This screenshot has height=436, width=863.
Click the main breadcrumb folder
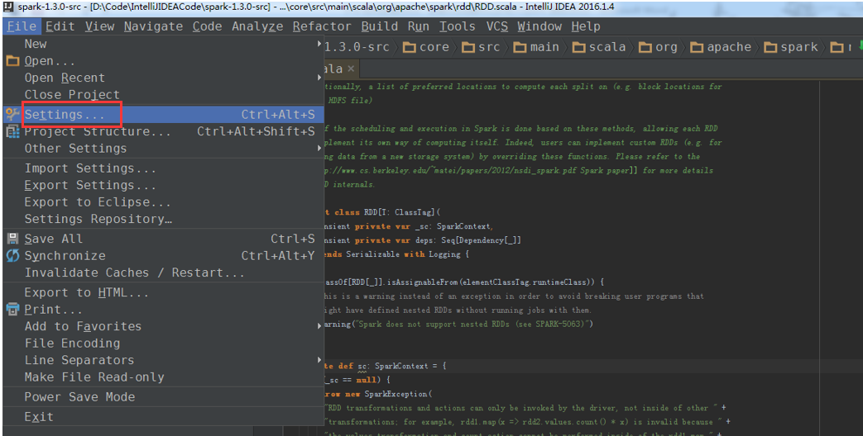pos(537,47)
